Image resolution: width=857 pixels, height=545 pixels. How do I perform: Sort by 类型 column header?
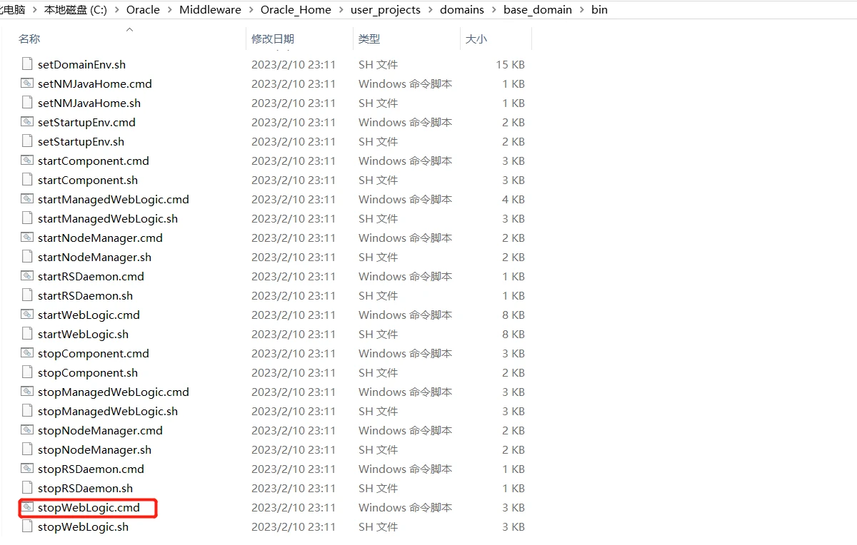pos(369,39)
